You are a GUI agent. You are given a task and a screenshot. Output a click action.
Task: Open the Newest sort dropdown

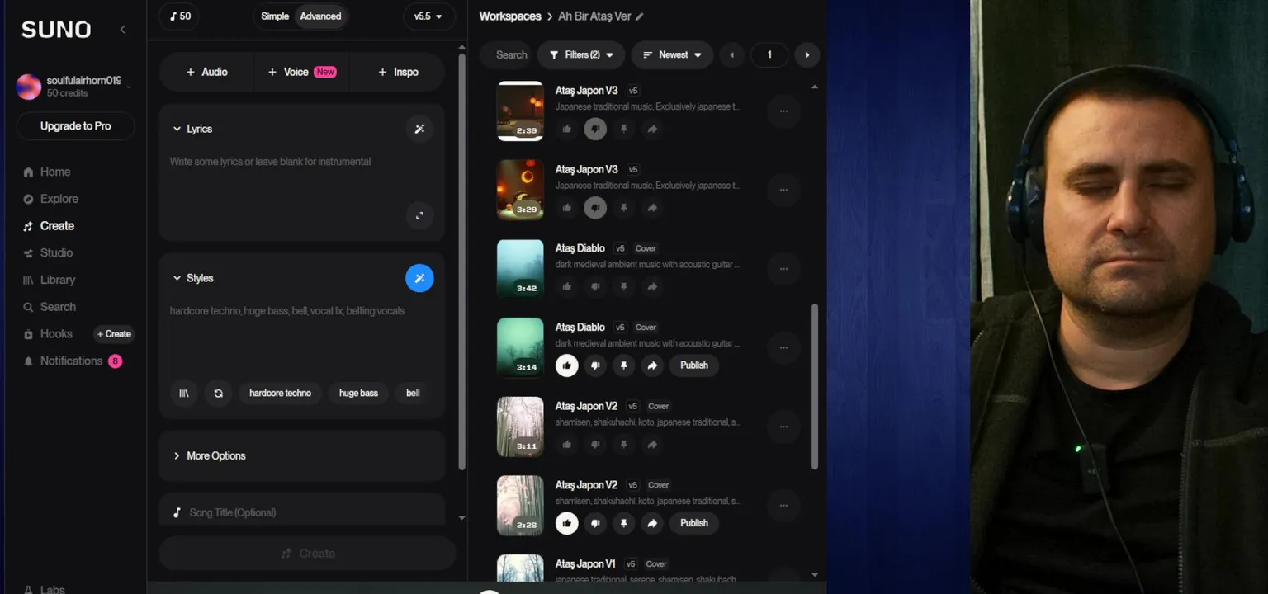[672, 55]
